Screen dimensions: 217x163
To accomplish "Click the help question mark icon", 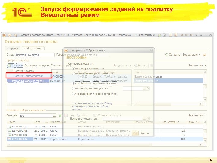I will pyautogui.click(x=204, y=55).
